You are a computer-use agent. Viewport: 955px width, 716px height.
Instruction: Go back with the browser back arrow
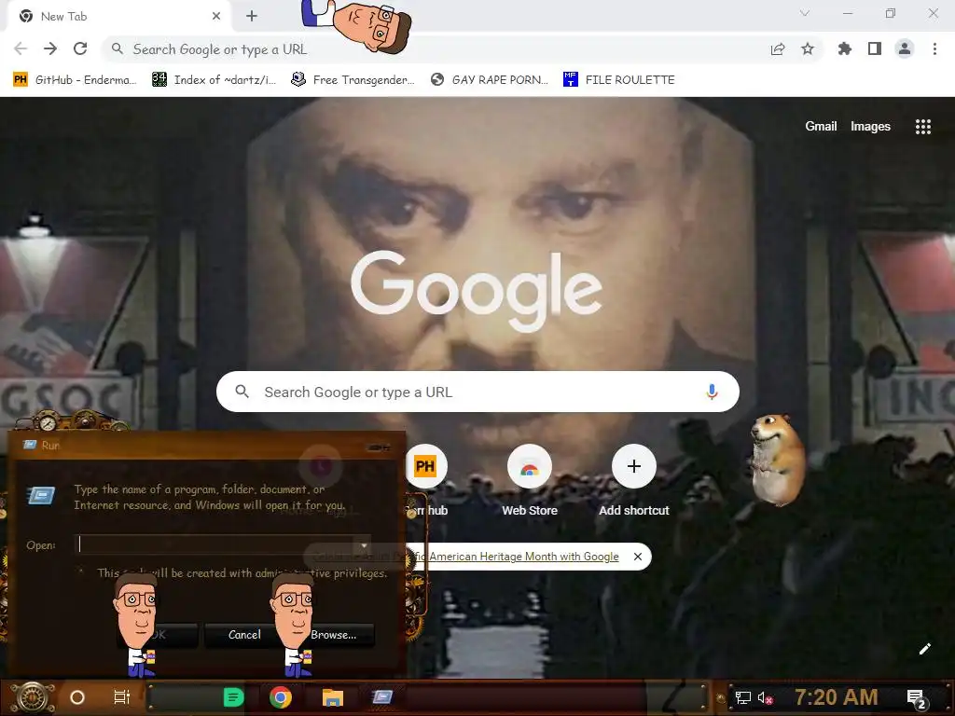pyautogui.click(x=21, y=48)
